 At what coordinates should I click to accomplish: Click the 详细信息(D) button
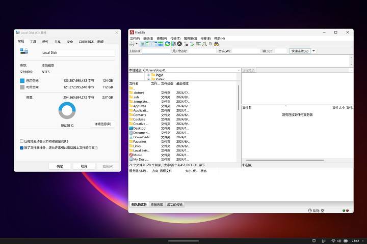(102, 124)
